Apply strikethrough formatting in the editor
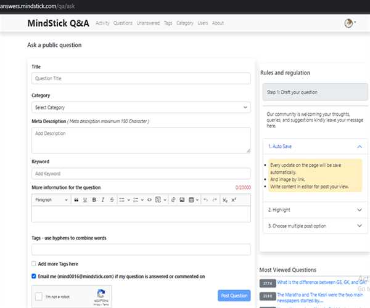370x308 pixels. tap(112, 200)
